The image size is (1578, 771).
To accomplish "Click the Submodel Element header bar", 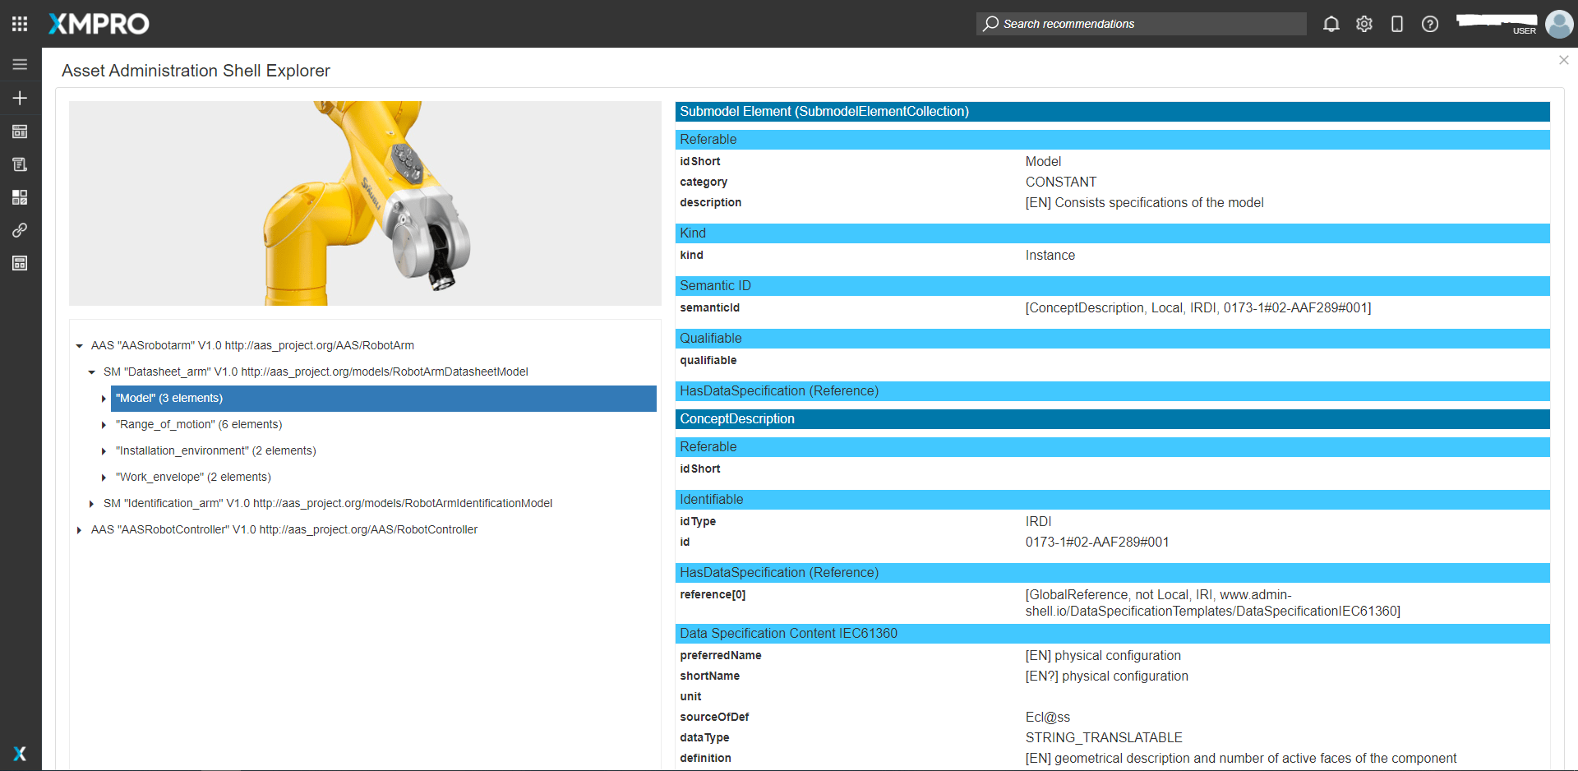I will [x=1112, y=112].
